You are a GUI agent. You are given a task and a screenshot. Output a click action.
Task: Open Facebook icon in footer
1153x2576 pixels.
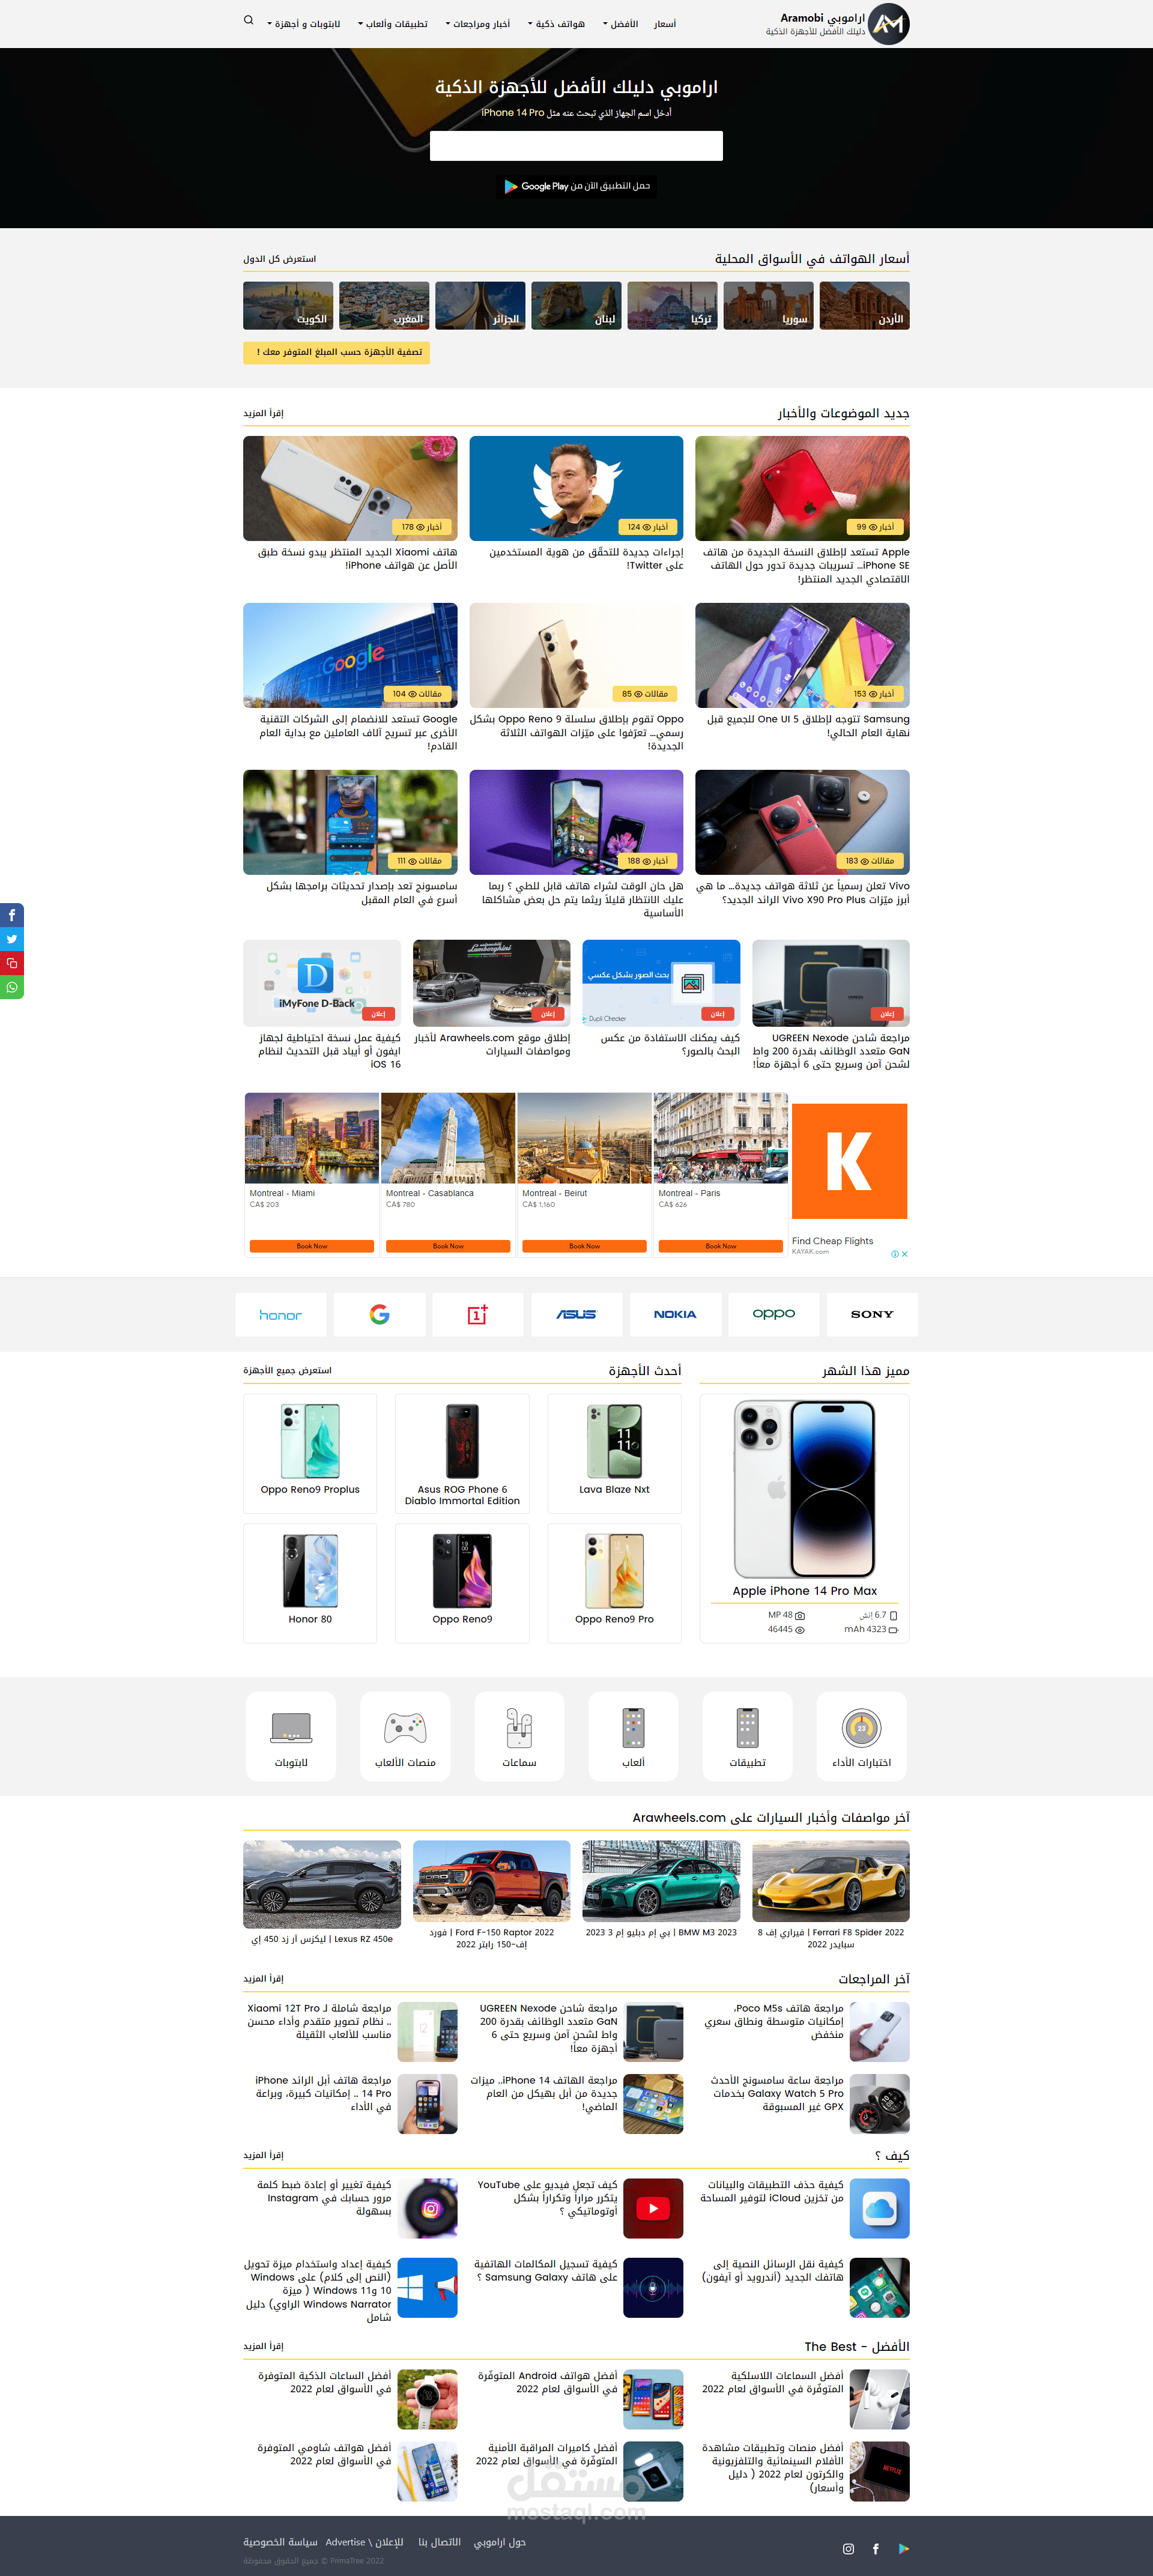[x=876, y=2549]
